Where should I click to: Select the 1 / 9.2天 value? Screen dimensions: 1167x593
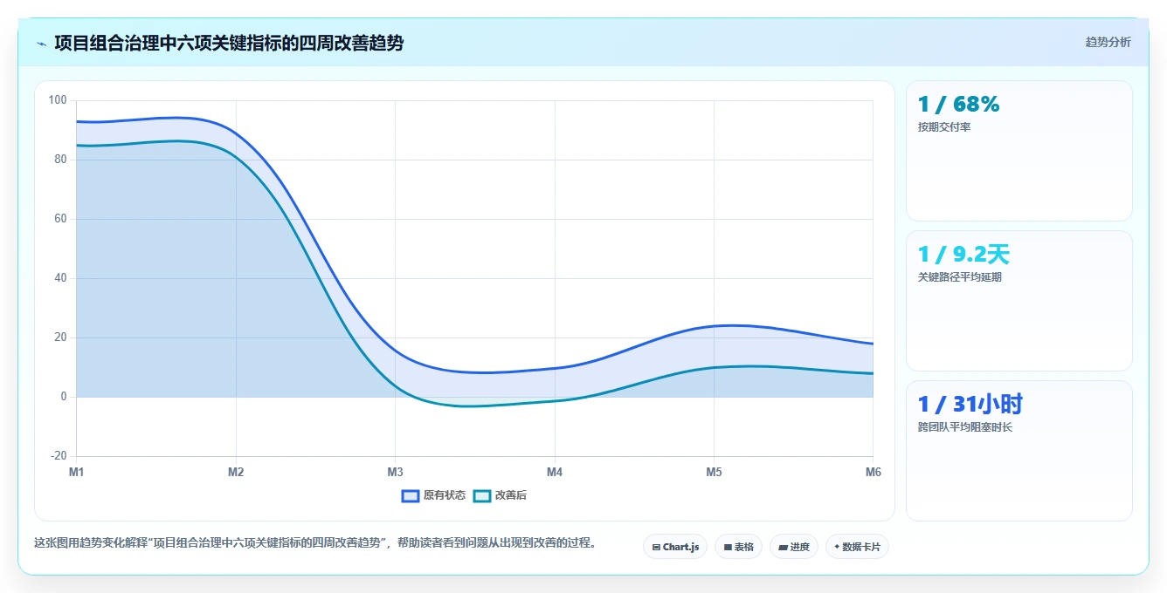coord(963,255)
